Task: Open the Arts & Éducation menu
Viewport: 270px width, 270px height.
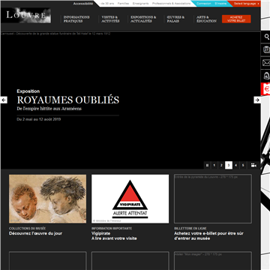Action: pyautogui.click(x=206, y=19)
